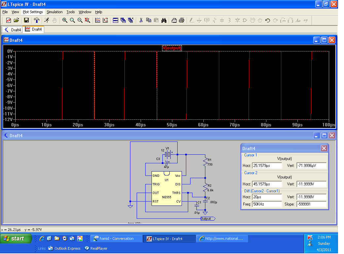Click the Cascade windows icon

click(123, 20)
